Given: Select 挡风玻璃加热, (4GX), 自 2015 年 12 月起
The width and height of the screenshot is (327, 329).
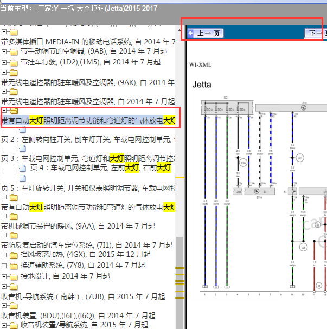Looking at the screenshot, I should click(86, 255).
